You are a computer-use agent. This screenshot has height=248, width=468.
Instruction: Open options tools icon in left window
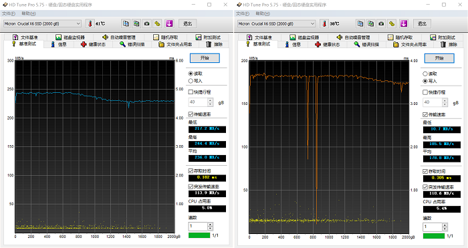[x=157, y=23]
